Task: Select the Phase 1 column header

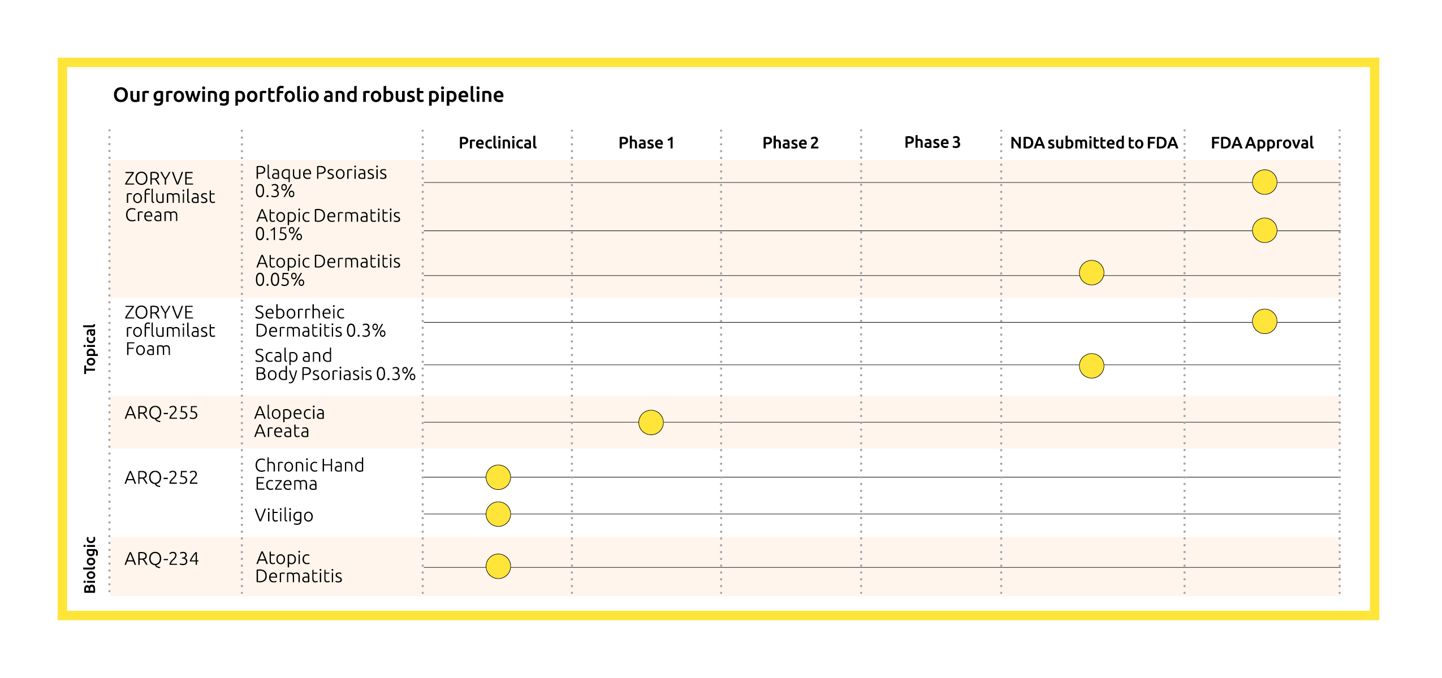Action: point(646,143)
